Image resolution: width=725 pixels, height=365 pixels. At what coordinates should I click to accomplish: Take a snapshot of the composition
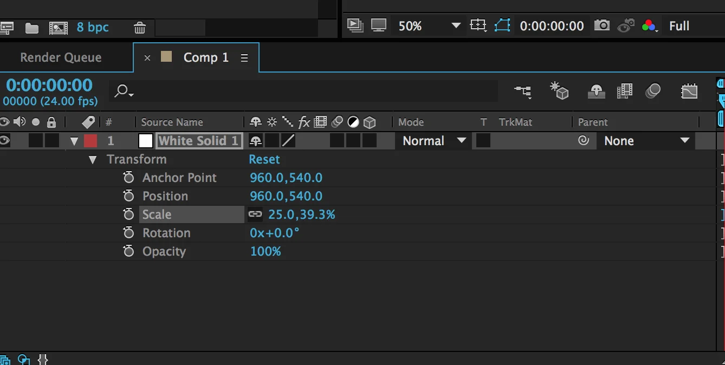coord(601,25)
